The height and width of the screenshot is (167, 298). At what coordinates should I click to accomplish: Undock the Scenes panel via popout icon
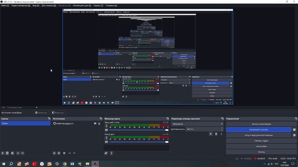pos(49,119)
